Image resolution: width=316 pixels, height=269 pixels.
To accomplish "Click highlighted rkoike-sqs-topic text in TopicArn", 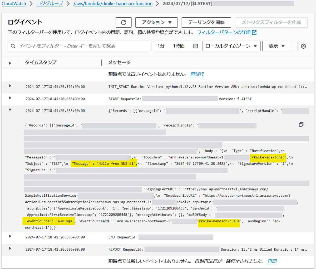I will [x=268, y=157].
